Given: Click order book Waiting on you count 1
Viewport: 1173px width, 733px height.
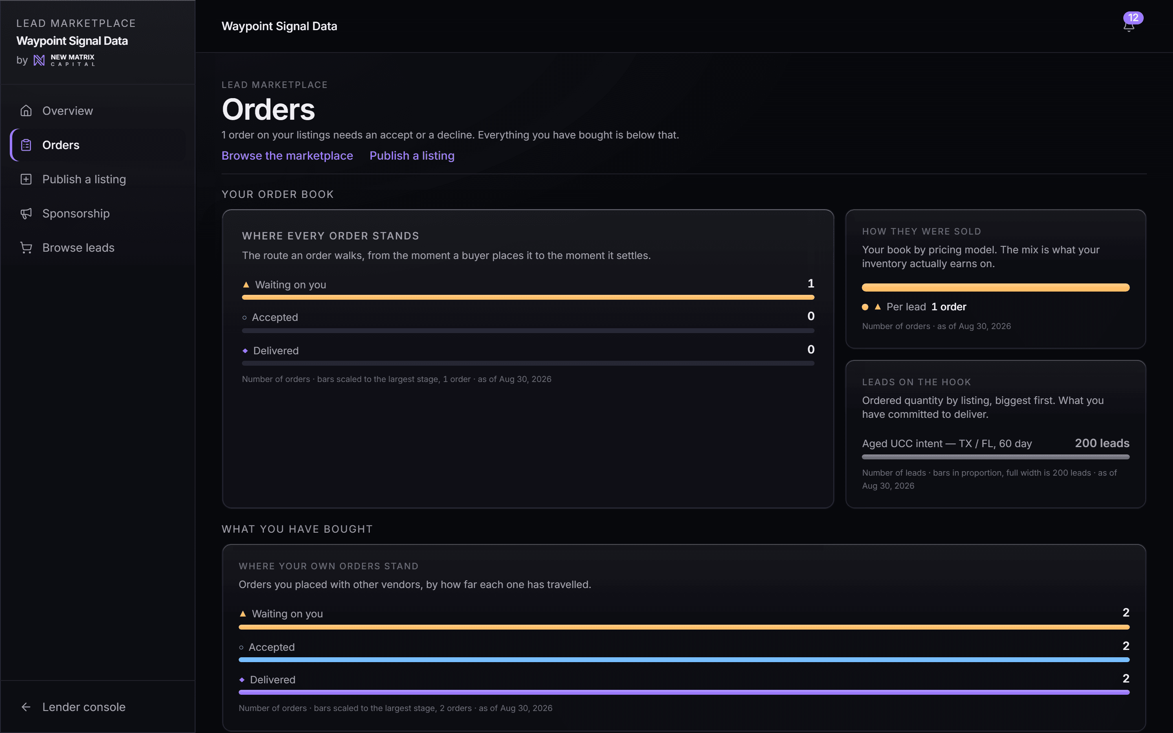Looking at the screenshot, I should pos(811,283).
